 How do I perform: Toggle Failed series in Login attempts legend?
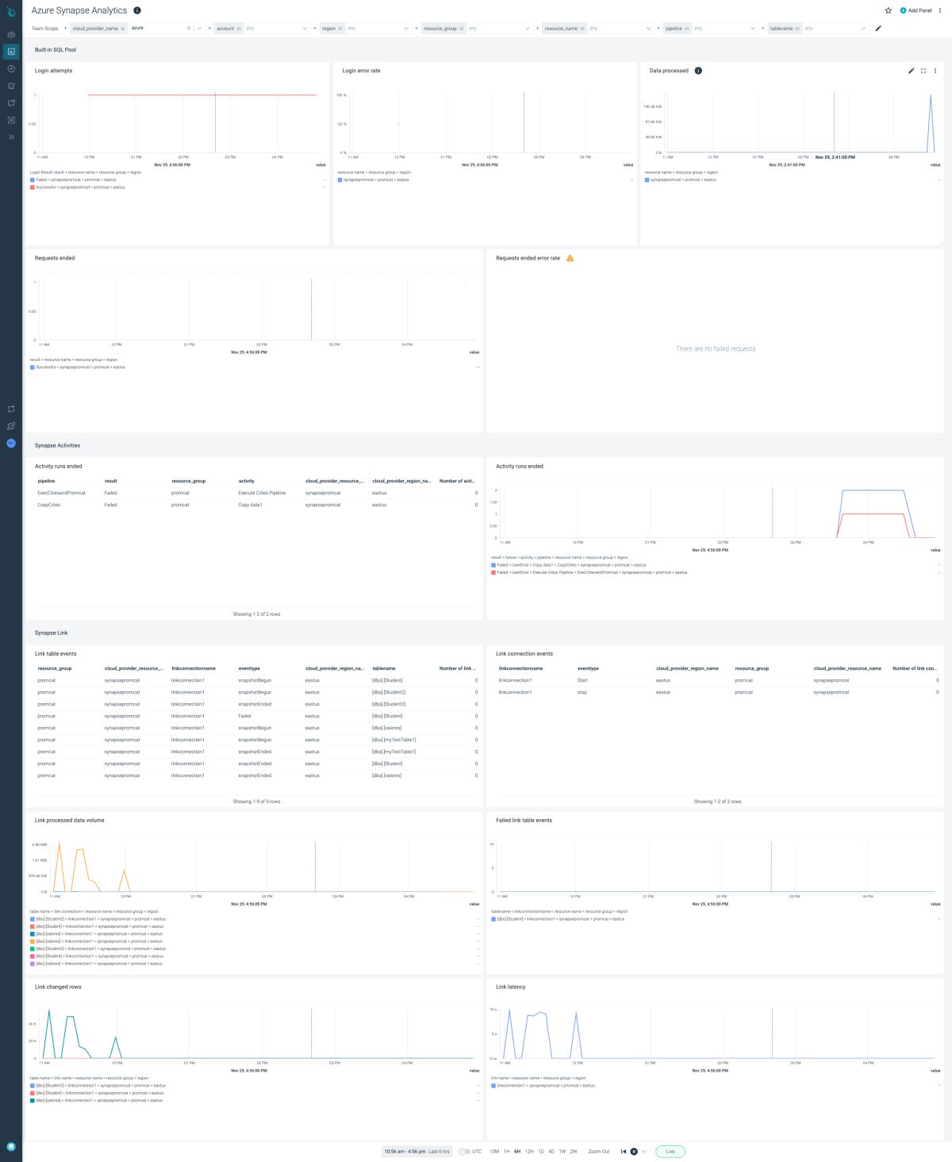74,180
